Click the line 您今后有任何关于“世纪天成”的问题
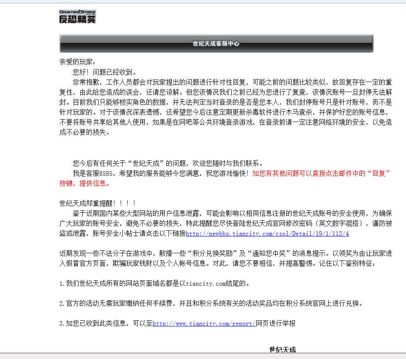Image resolution: width=406 pixels, height=359 pixels. (x=168, y=163)
